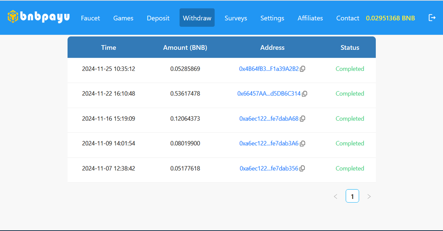The height and width of the screenshot is (231, 443).
Task: Select the Withdraw tab
Action: (x=197, y=18)
